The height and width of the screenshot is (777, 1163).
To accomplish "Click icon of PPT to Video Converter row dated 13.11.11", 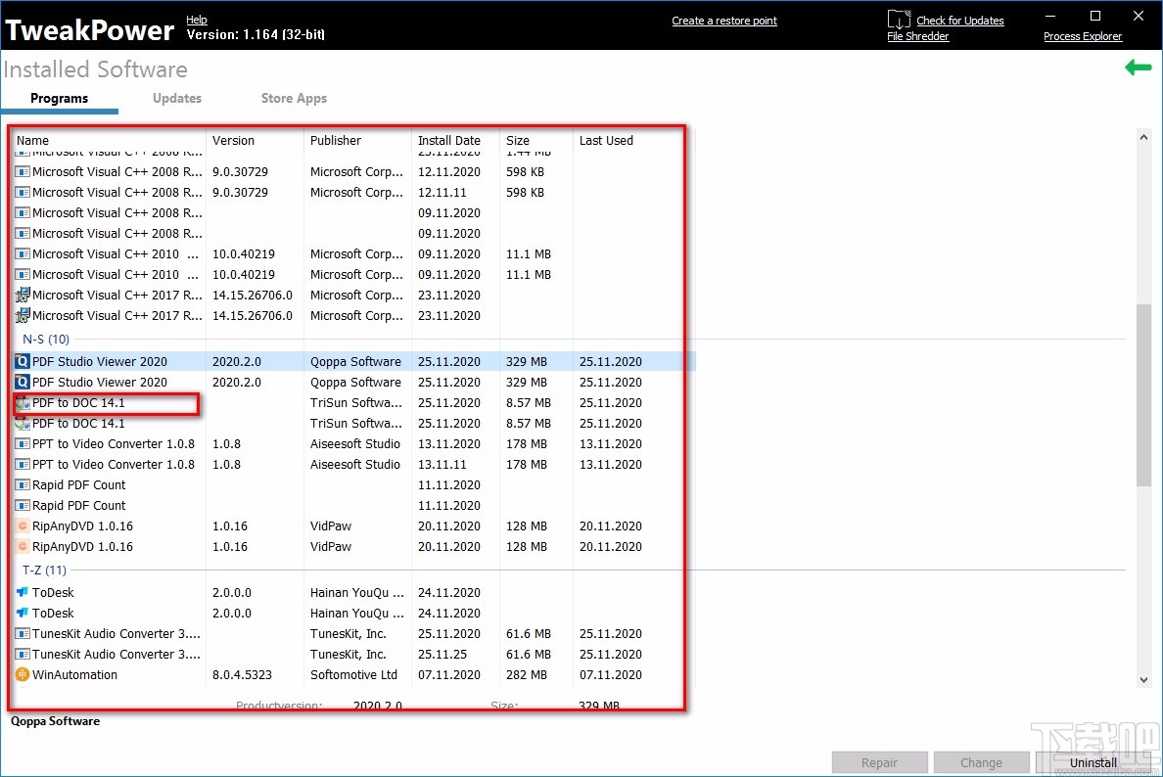I will tap(23, 465).
